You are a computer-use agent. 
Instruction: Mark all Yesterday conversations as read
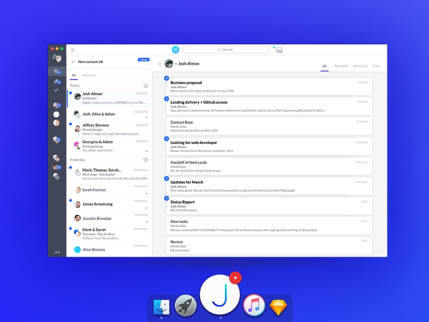146,160
